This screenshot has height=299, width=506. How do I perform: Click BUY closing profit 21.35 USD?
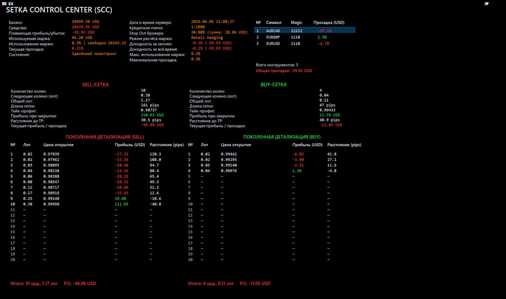point(329,115)
